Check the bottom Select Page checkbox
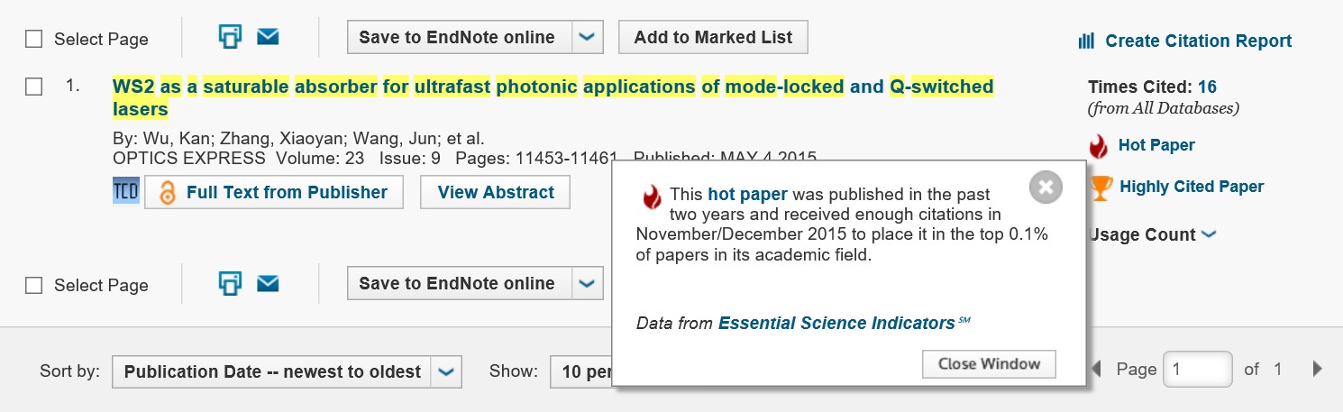 (x=33, y=285)
